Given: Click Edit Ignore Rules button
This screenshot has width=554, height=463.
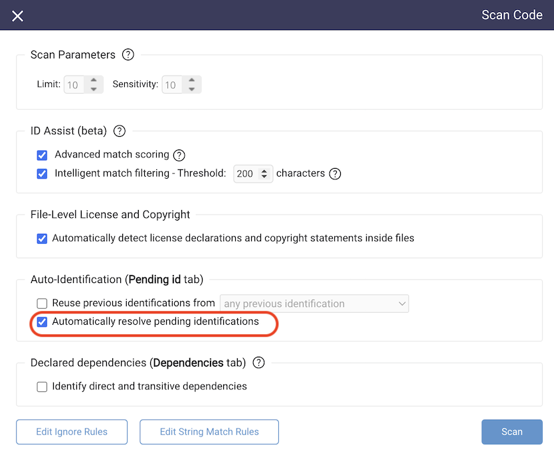Looking at the screenshot, I should click(x=72, y=432).
